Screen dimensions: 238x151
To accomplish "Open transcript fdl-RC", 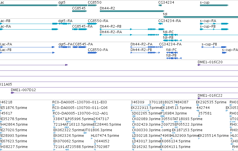I will [168, 32].
